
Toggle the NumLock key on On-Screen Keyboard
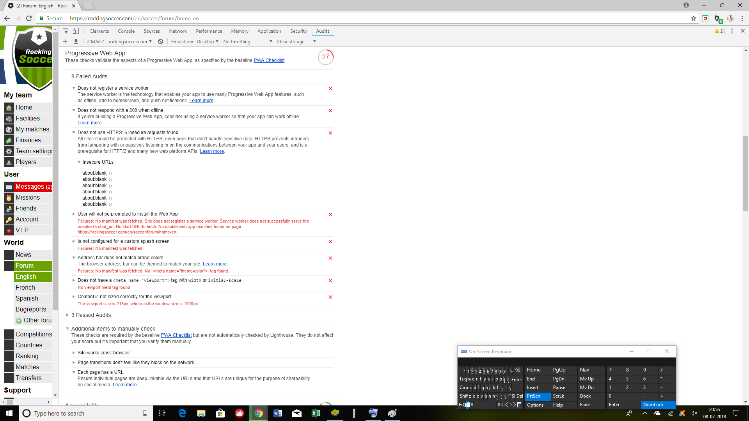coord(658,405)
